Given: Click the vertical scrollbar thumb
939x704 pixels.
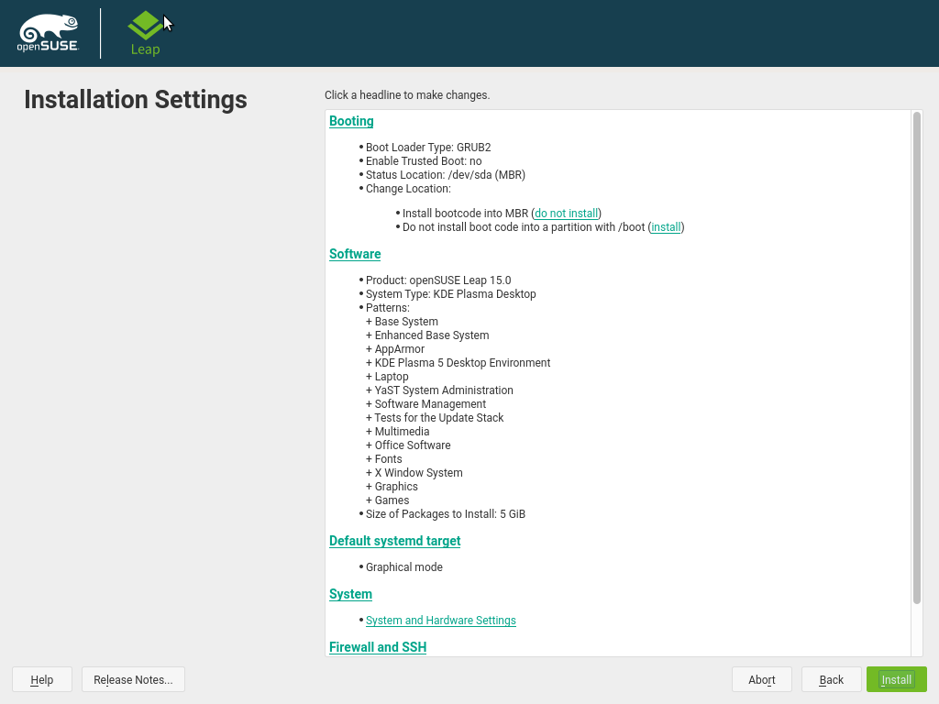Looking at the screenshot, I should pos(916,357).
